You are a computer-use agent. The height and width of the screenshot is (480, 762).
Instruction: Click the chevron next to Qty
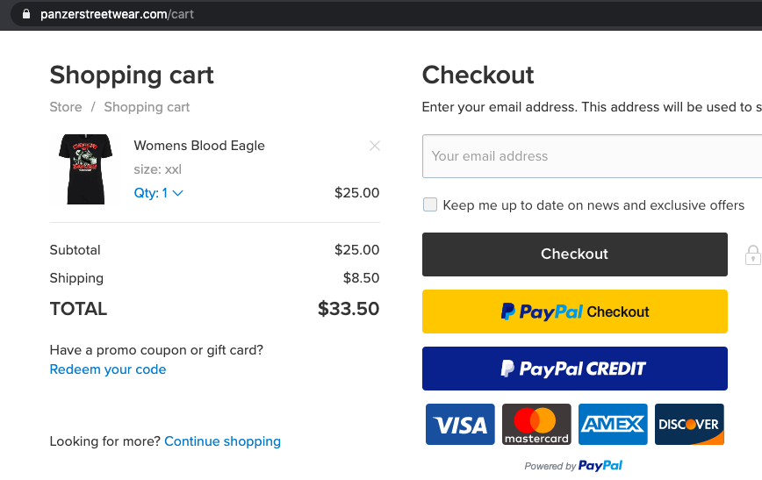[178, 193]
